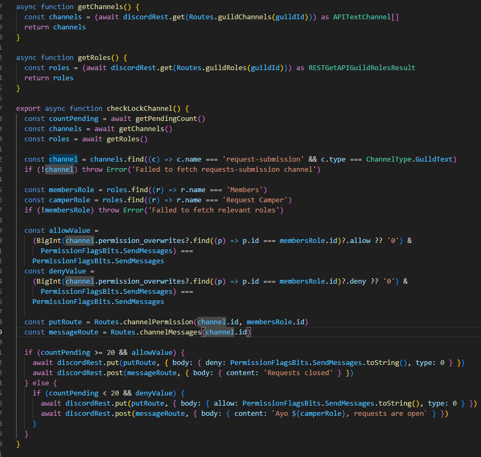
Task: Click the checkLockChannel function name
Action: click(140, 108)
